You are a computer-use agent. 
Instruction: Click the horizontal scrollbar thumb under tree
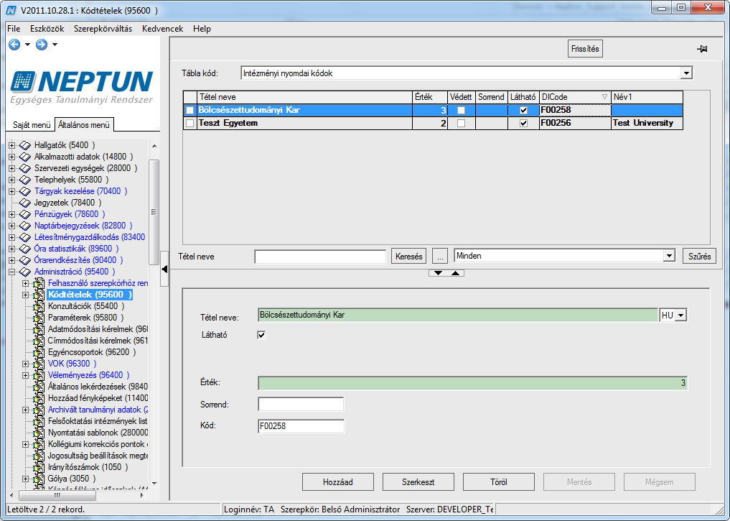pos(57,495)
